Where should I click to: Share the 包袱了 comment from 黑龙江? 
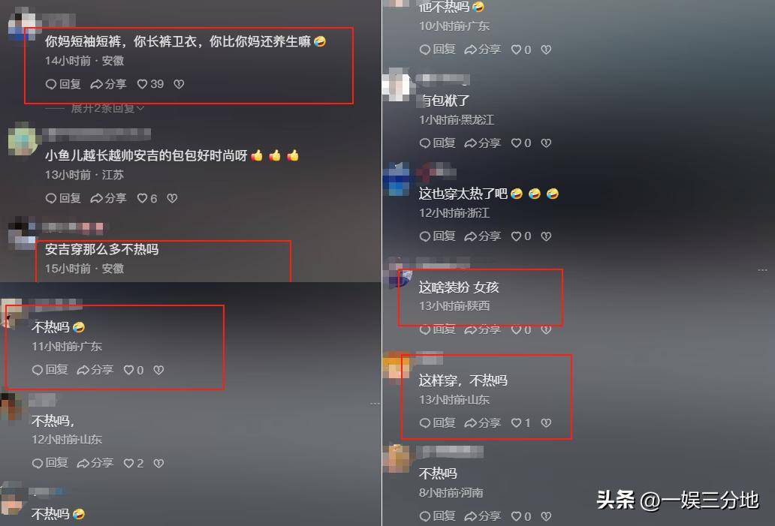[483, 143]
